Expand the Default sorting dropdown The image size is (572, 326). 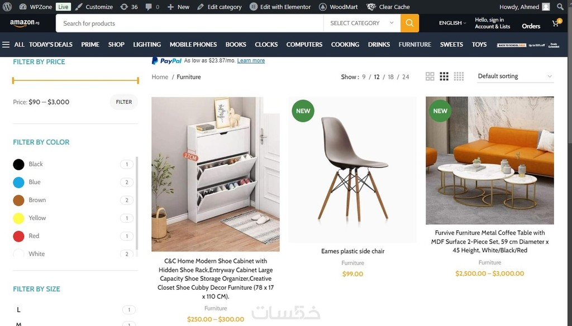point(515,76)
